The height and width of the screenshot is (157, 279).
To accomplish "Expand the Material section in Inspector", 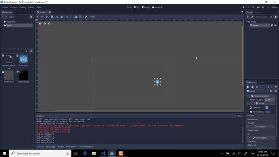I will point(251,145).
